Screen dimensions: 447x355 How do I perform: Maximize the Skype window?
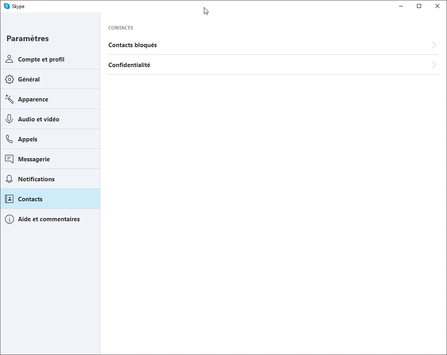click(419, 6)
